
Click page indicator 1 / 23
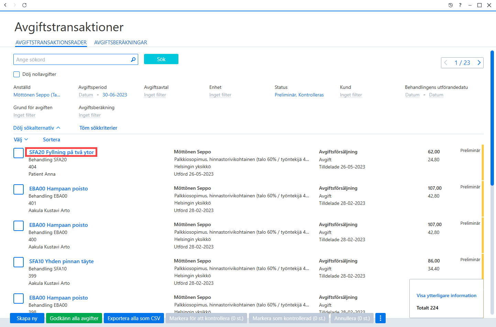pyautogui.click(x=462, y=62)
